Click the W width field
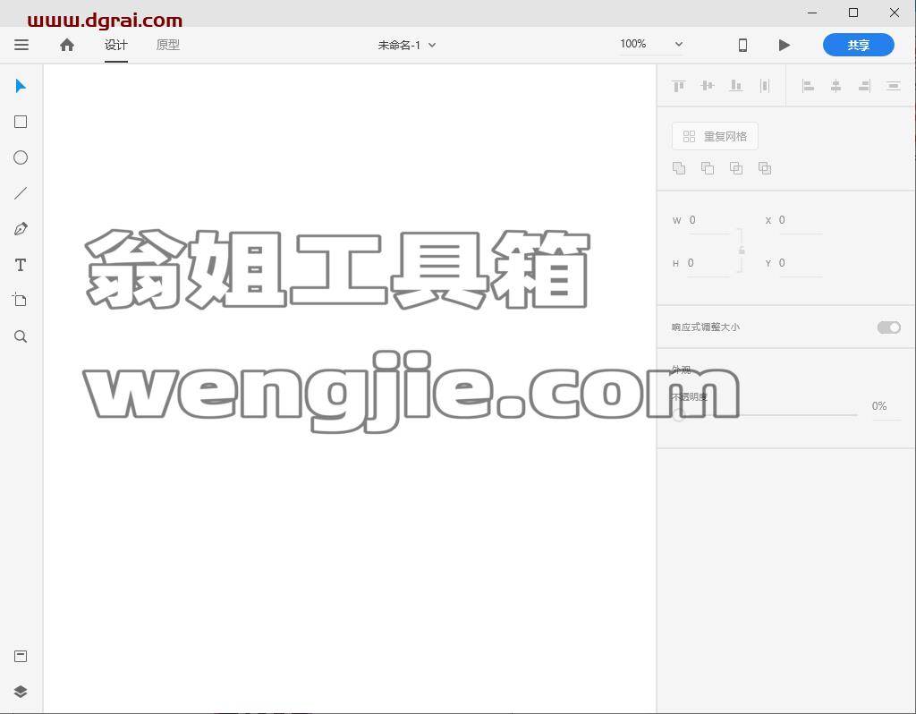This screenshot has height=714, width=916. click(x=708, y=220)
